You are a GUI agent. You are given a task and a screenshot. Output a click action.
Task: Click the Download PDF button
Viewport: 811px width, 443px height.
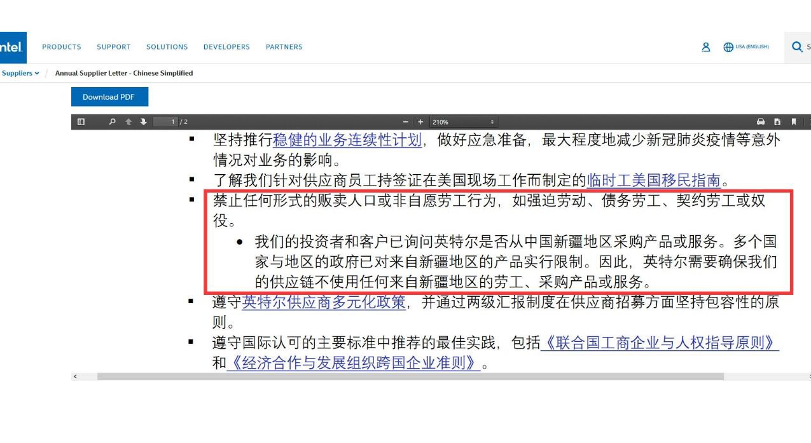point(109,97)
